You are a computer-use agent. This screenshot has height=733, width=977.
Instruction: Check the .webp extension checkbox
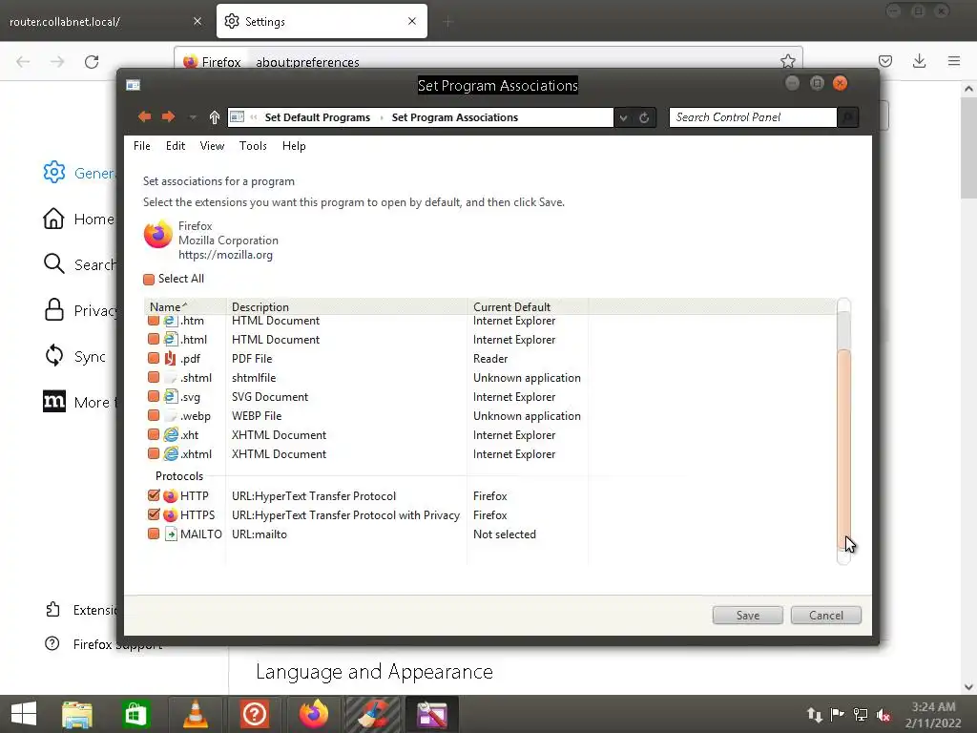coord(154,415)
